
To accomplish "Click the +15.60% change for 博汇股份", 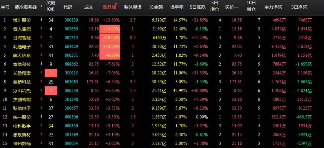I will [111, 20].
